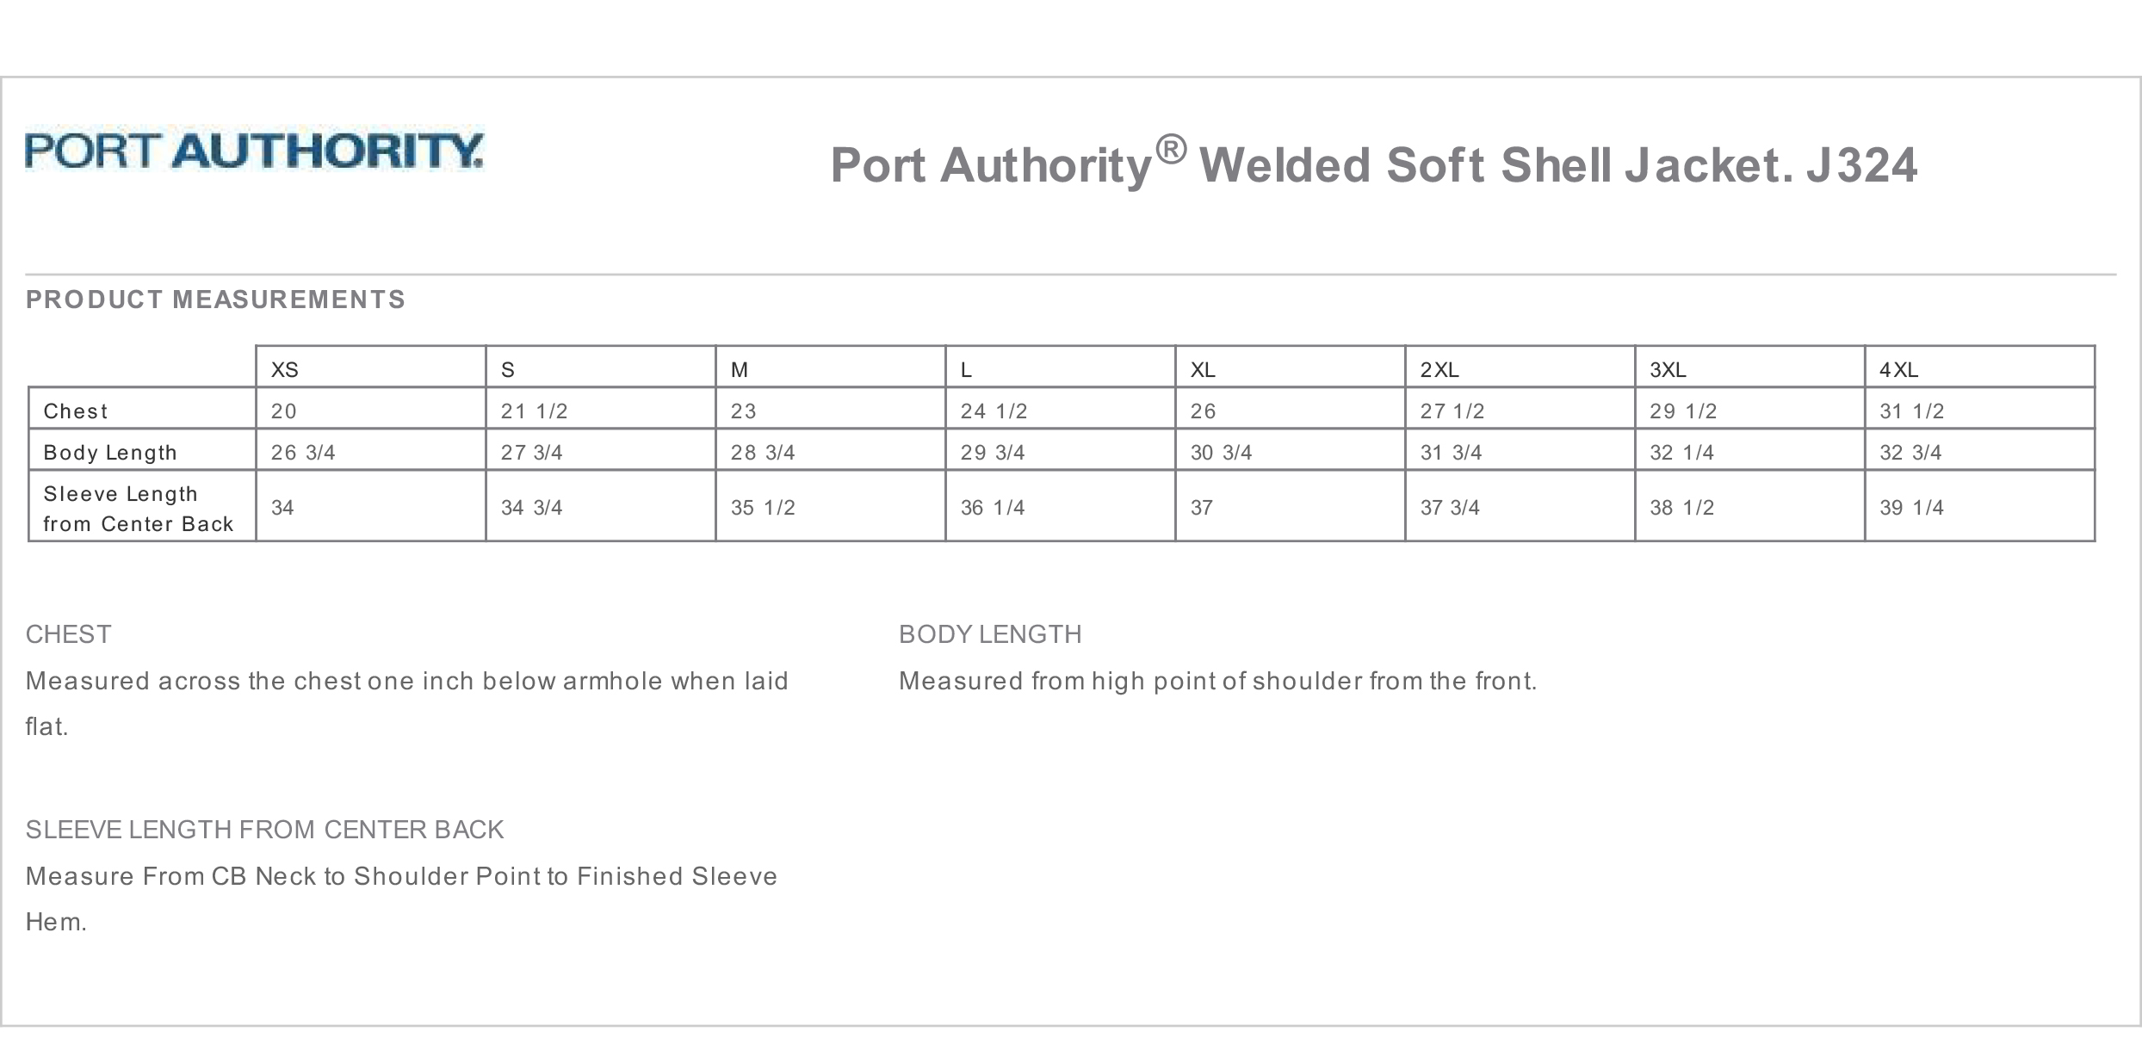The image size is (2142, 1050).
Task: Click the Chest row label
Action: tap(76, 411)
